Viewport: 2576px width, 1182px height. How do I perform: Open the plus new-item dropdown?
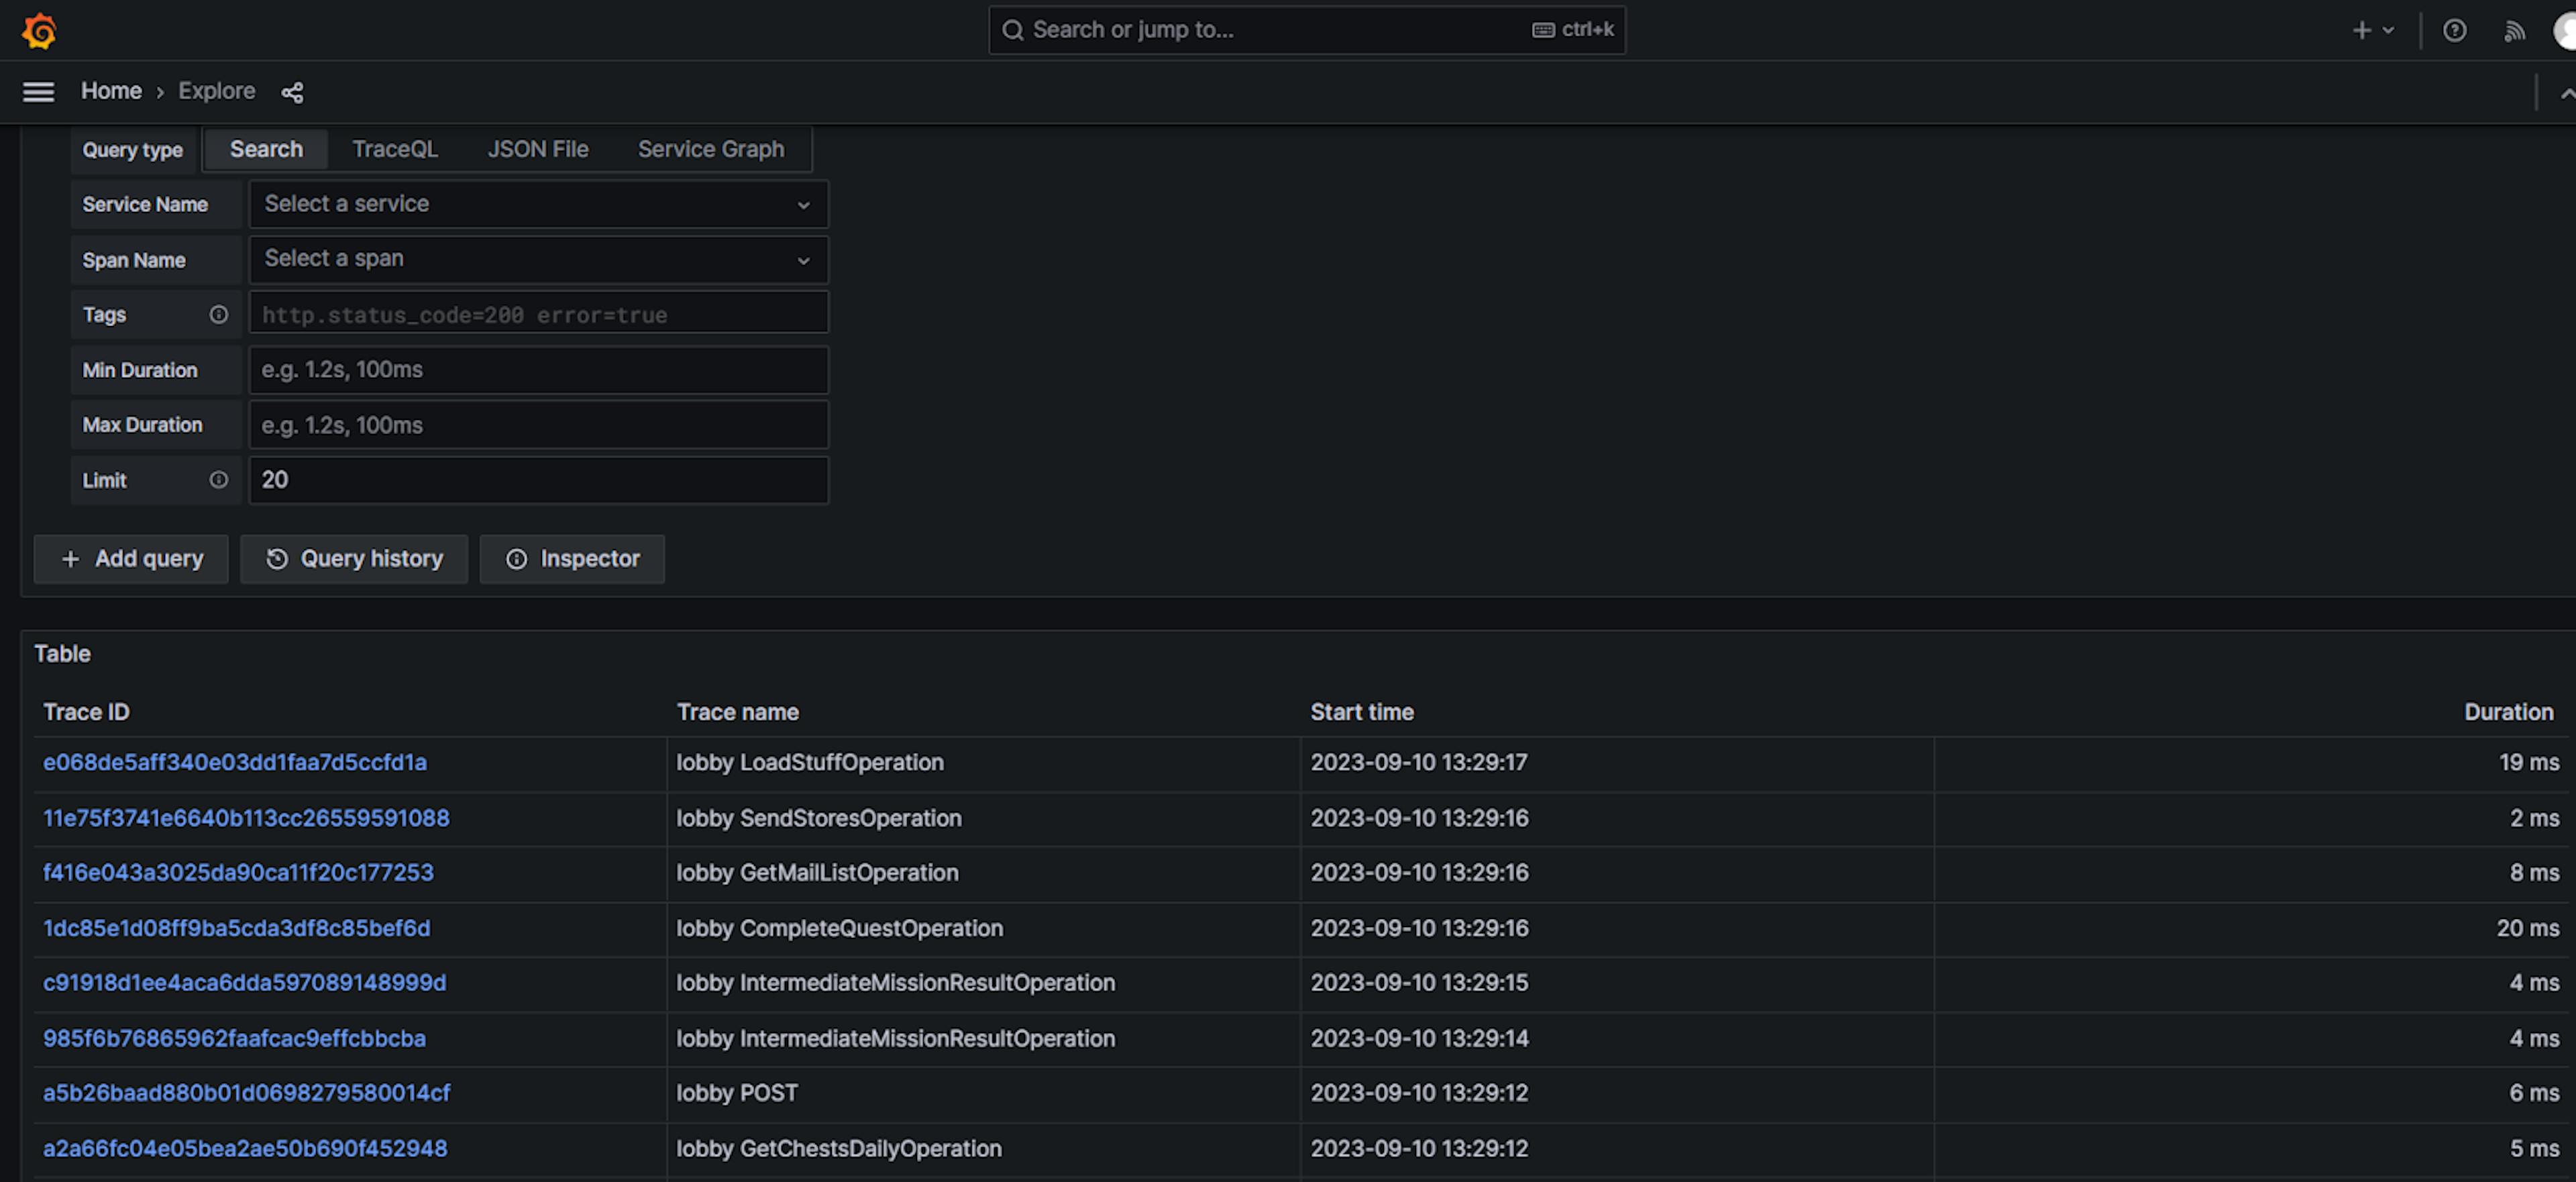(x=2372, y=31)
